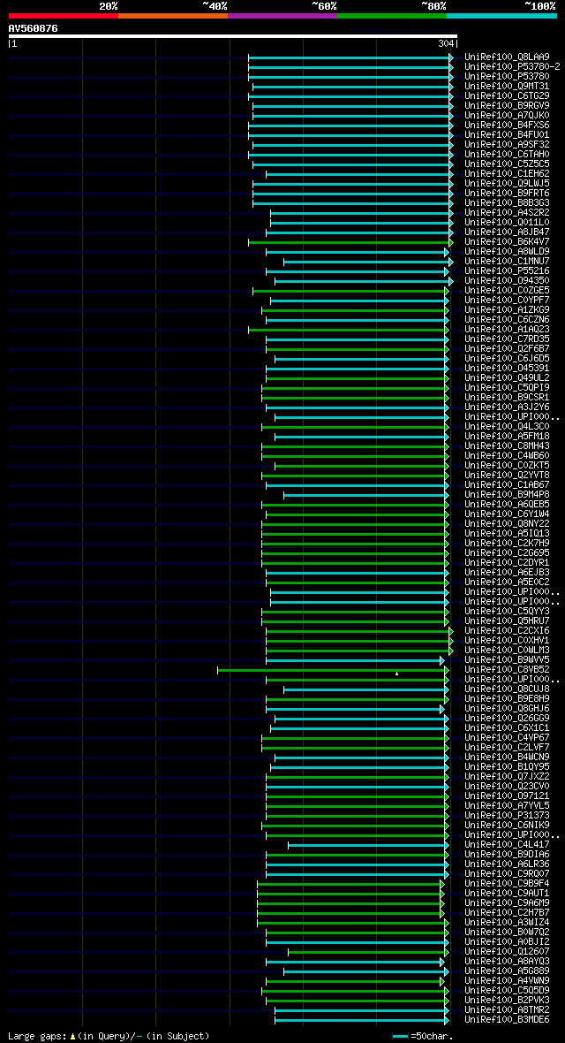
Task: Select the UniRef100_Q8CUJ8 label
Action: pos(507,689)
